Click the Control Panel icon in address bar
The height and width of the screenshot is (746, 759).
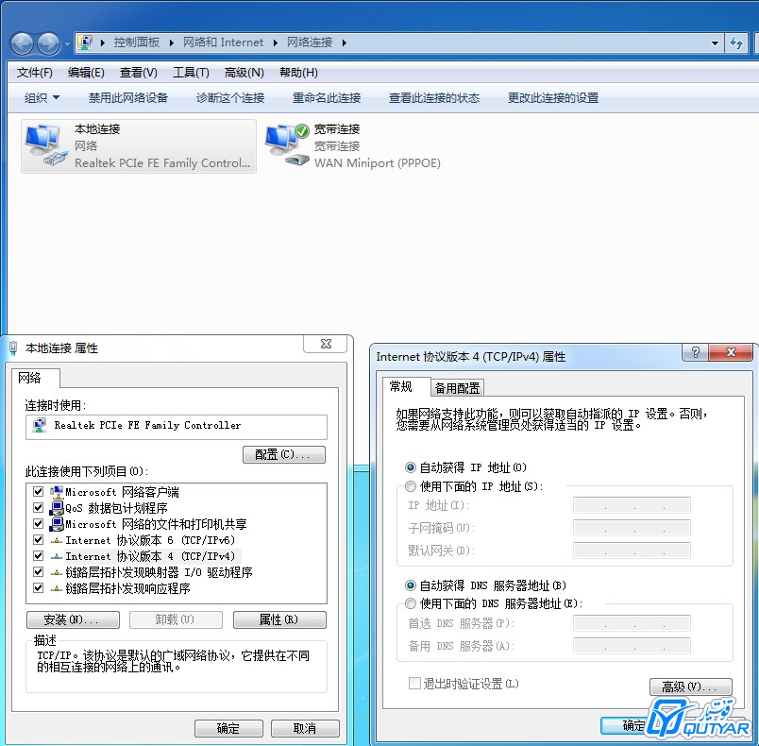coord(85,42)
